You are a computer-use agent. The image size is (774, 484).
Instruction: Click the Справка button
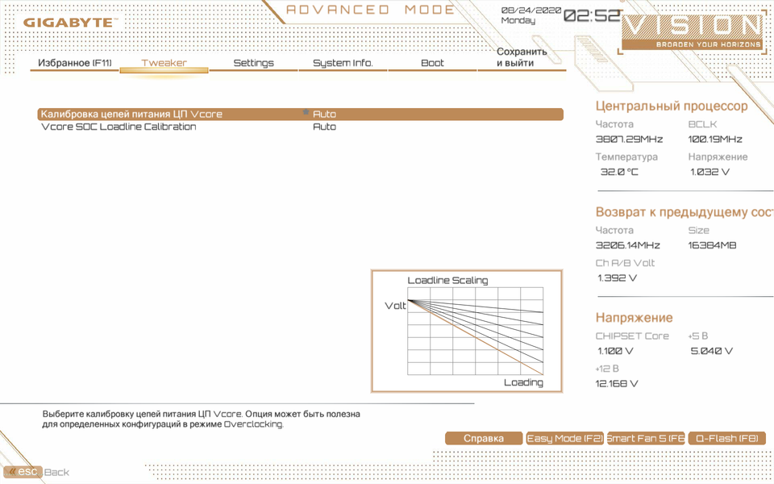[484, 439]
